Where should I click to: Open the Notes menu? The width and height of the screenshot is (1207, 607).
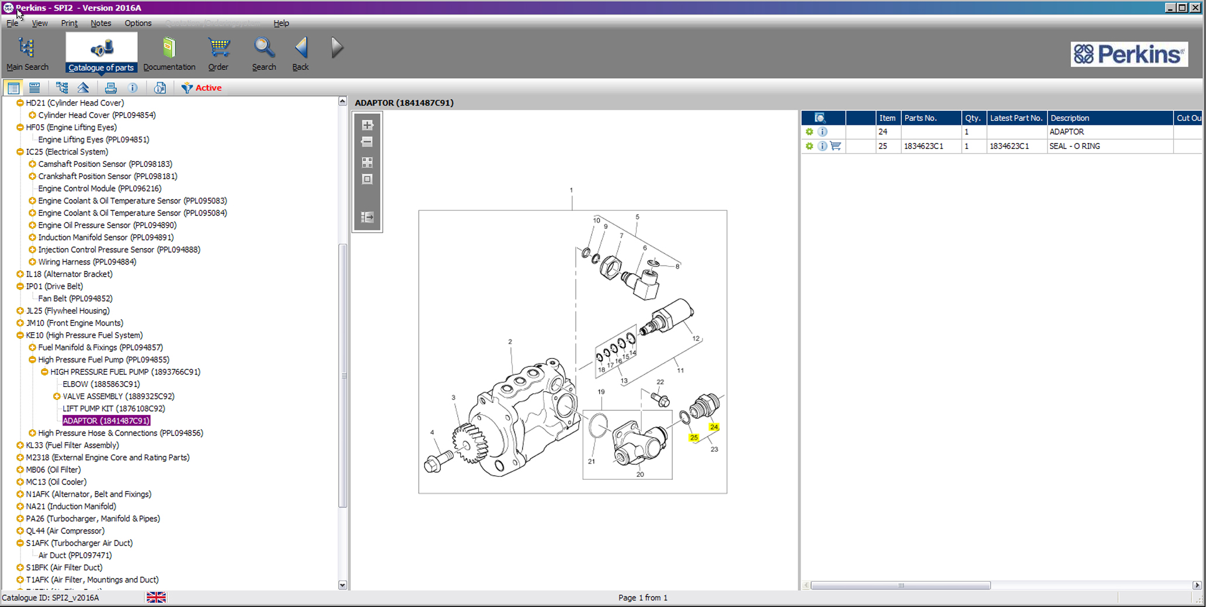click(100, 23)
